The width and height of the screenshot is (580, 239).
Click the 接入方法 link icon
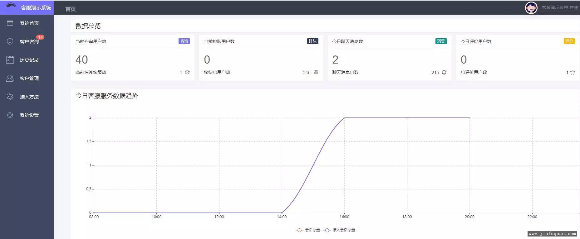10,97
